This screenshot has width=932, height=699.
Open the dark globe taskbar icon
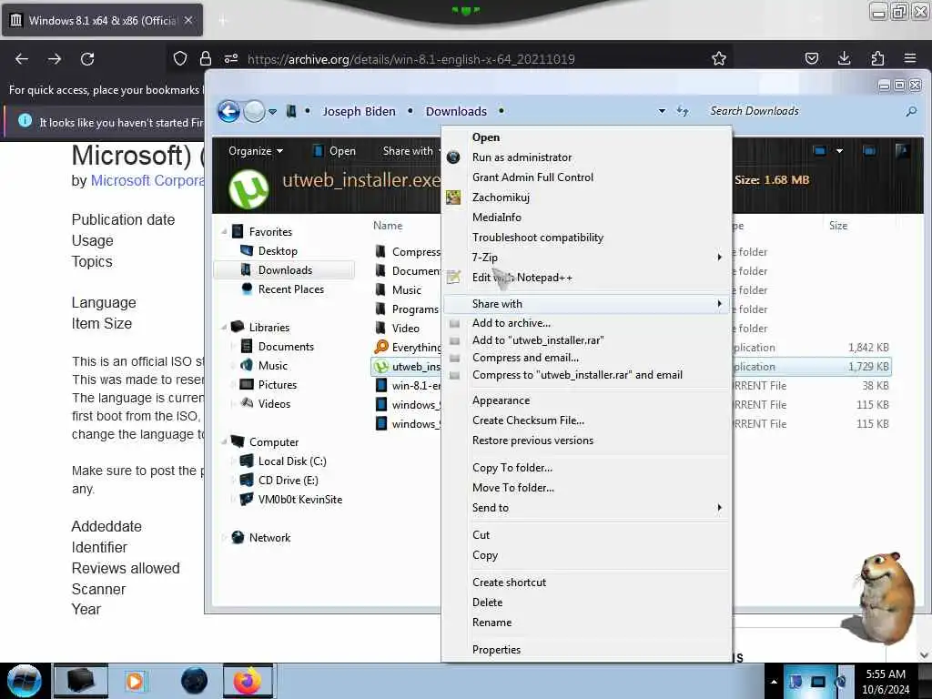194,681
